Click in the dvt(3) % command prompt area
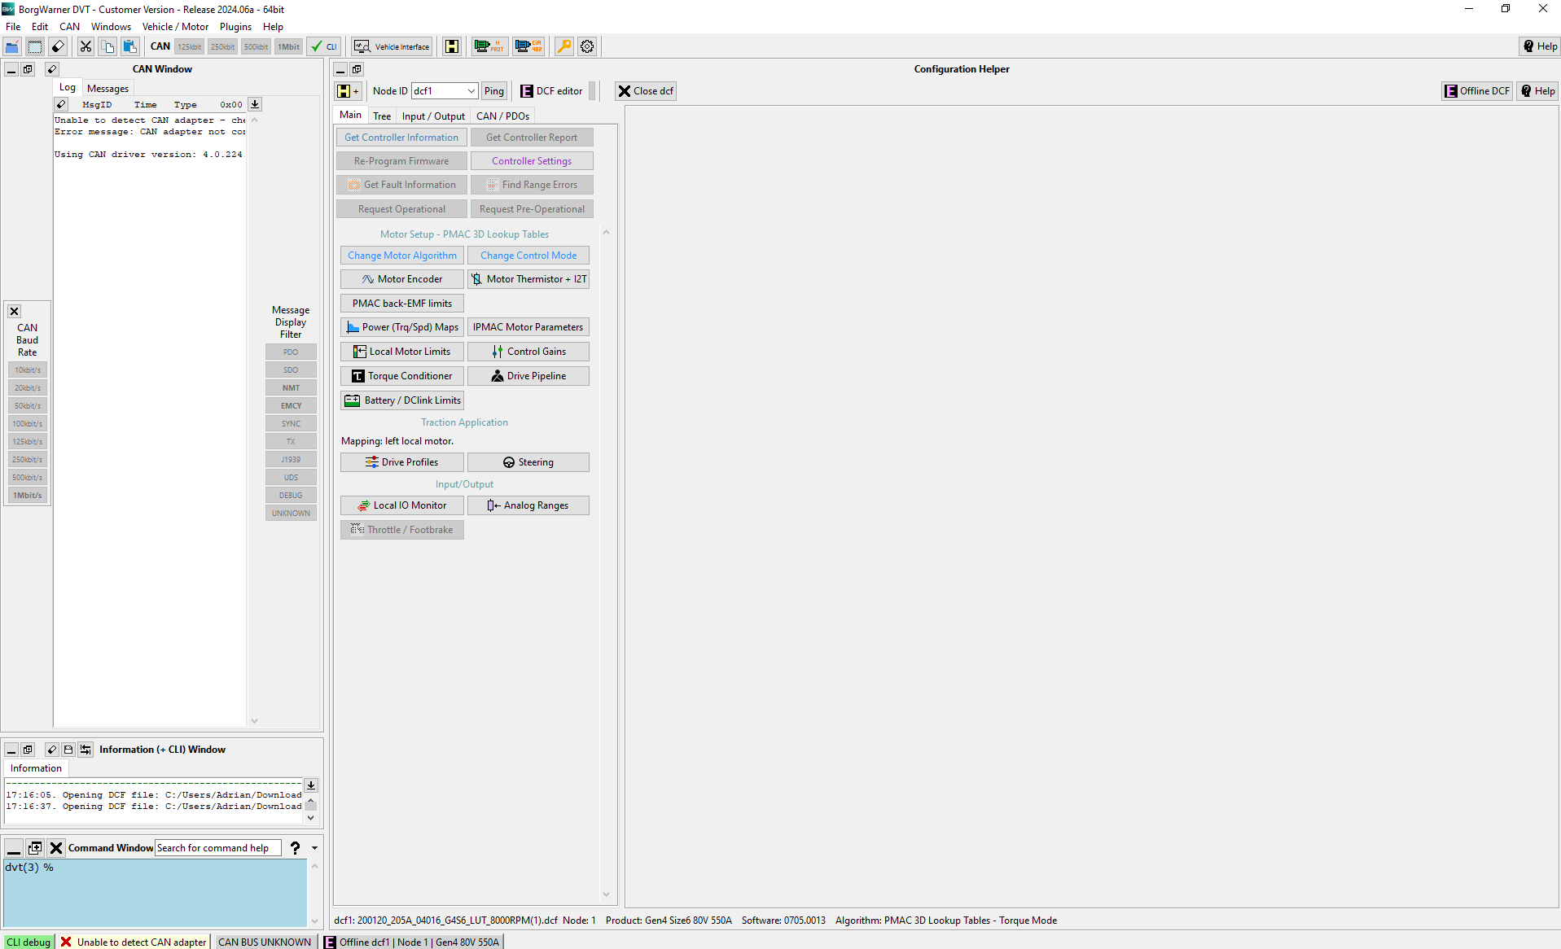Image resolution: width=1561 pixels, height=949 pixels. click(x=155, y=893)
